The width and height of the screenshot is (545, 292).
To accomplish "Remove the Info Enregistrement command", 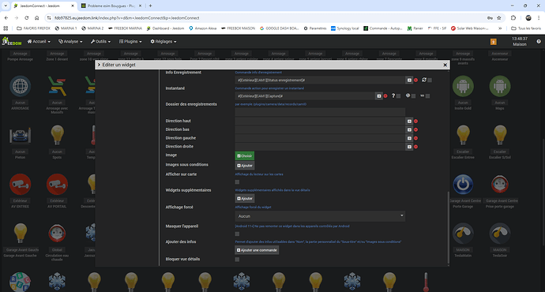I will (415, 80).
